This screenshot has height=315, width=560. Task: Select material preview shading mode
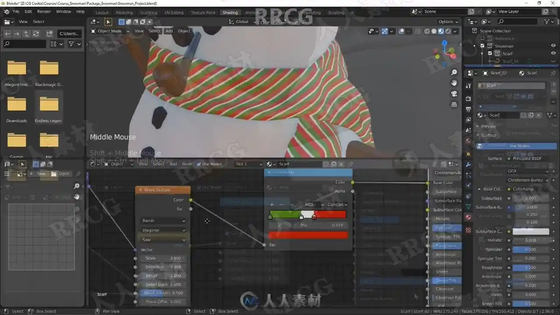[441, 31]
